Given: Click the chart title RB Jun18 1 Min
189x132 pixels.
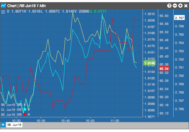Looking at the screenshot, I should point(32,6).
